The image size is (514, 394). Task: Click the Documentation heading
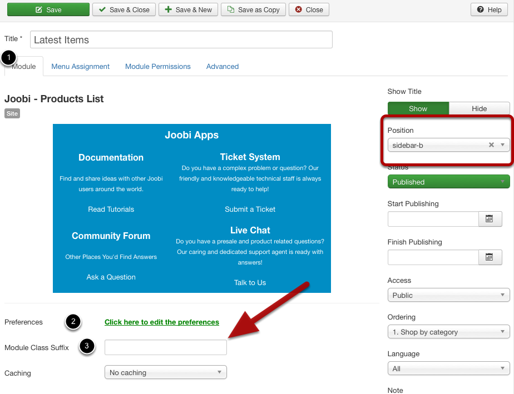pyautogui.click(x=111, y=157)
